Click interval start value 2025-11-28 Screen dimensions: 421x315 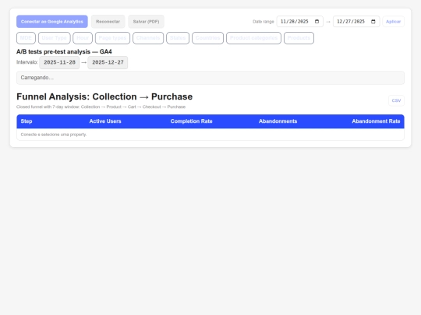[59, 62]
